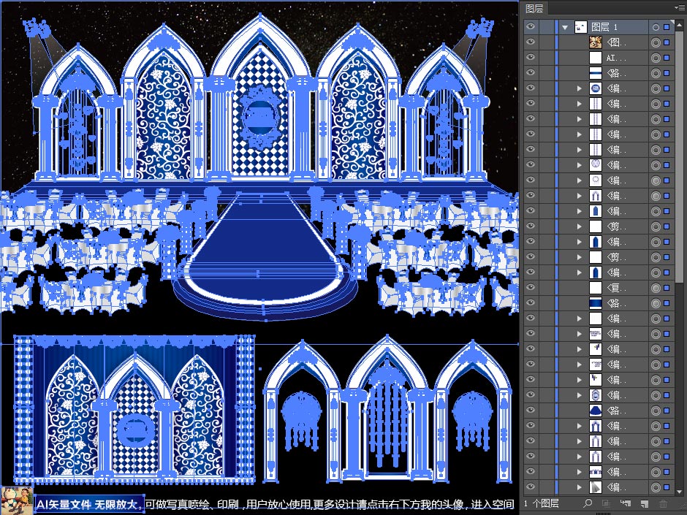Click the Layers panel scroll-up arrow

(x=680, y=24)
